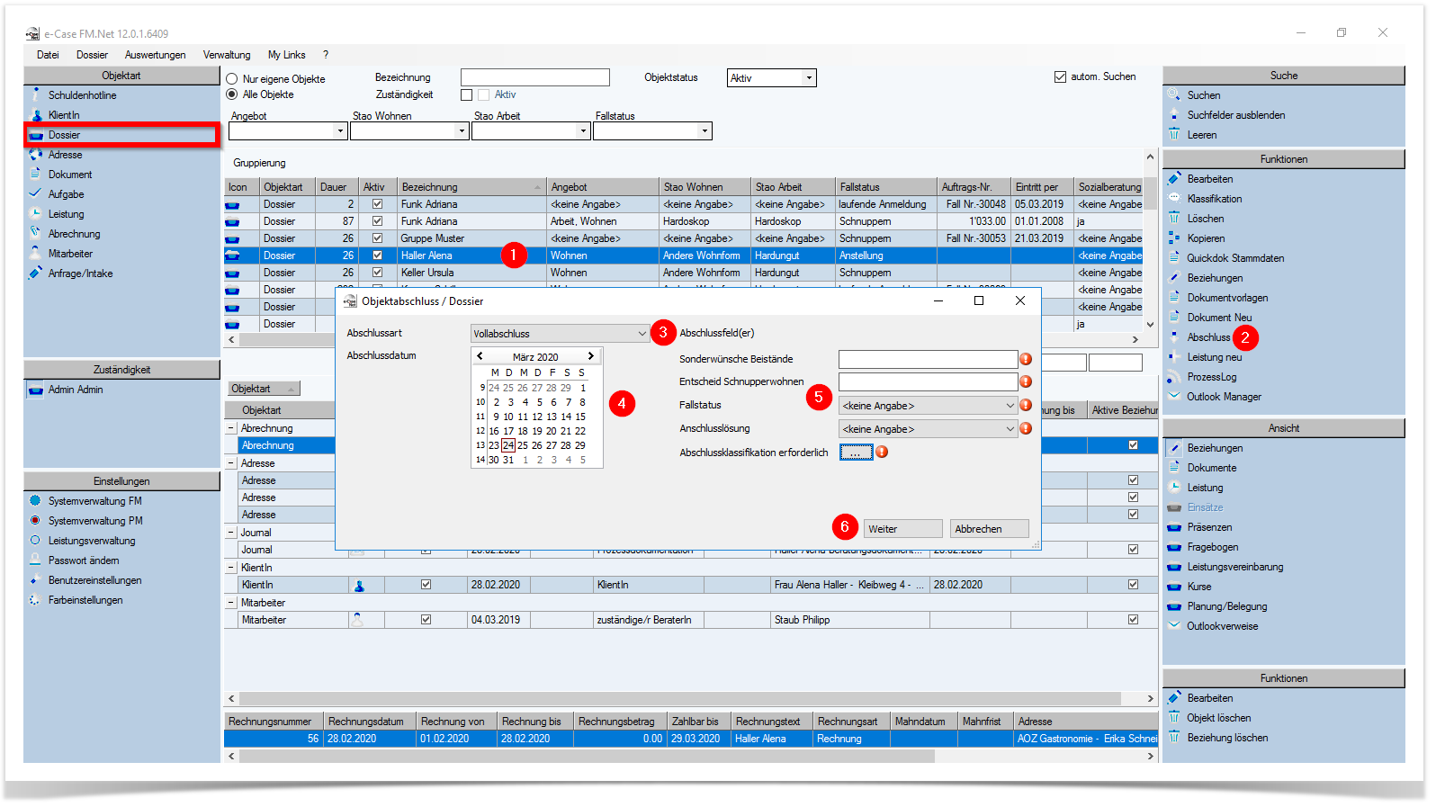
Task: Toggle the autom. Suchen checkbox
Action: click(x=1060, y=76)
